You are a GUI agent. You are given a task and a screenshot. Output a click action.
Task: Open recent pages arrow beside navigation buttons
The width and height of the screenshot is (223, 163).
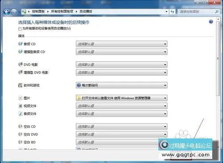(x=19, y=12)
